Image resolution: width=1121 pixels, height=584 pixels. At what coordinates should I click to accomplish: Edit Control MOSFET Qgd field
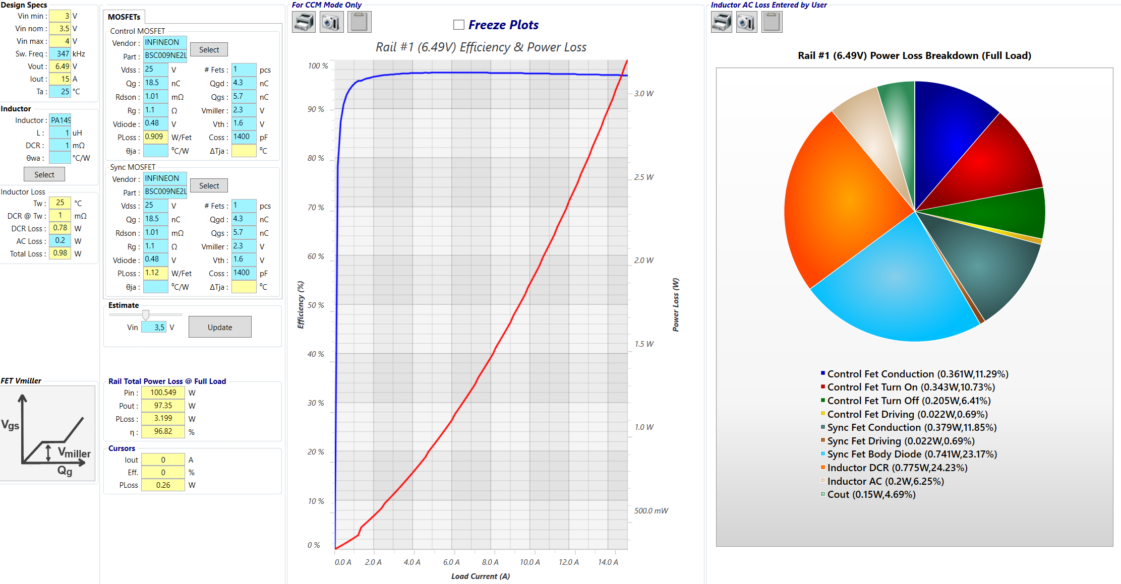244,83
